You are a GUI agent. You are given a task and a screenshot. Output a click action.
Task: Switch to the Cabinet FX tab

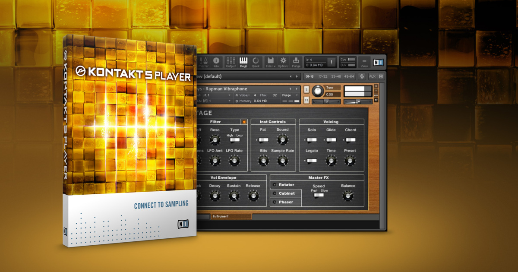pos(286,193)
